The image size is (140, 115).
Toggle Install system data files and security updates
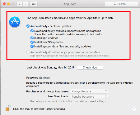32,46
